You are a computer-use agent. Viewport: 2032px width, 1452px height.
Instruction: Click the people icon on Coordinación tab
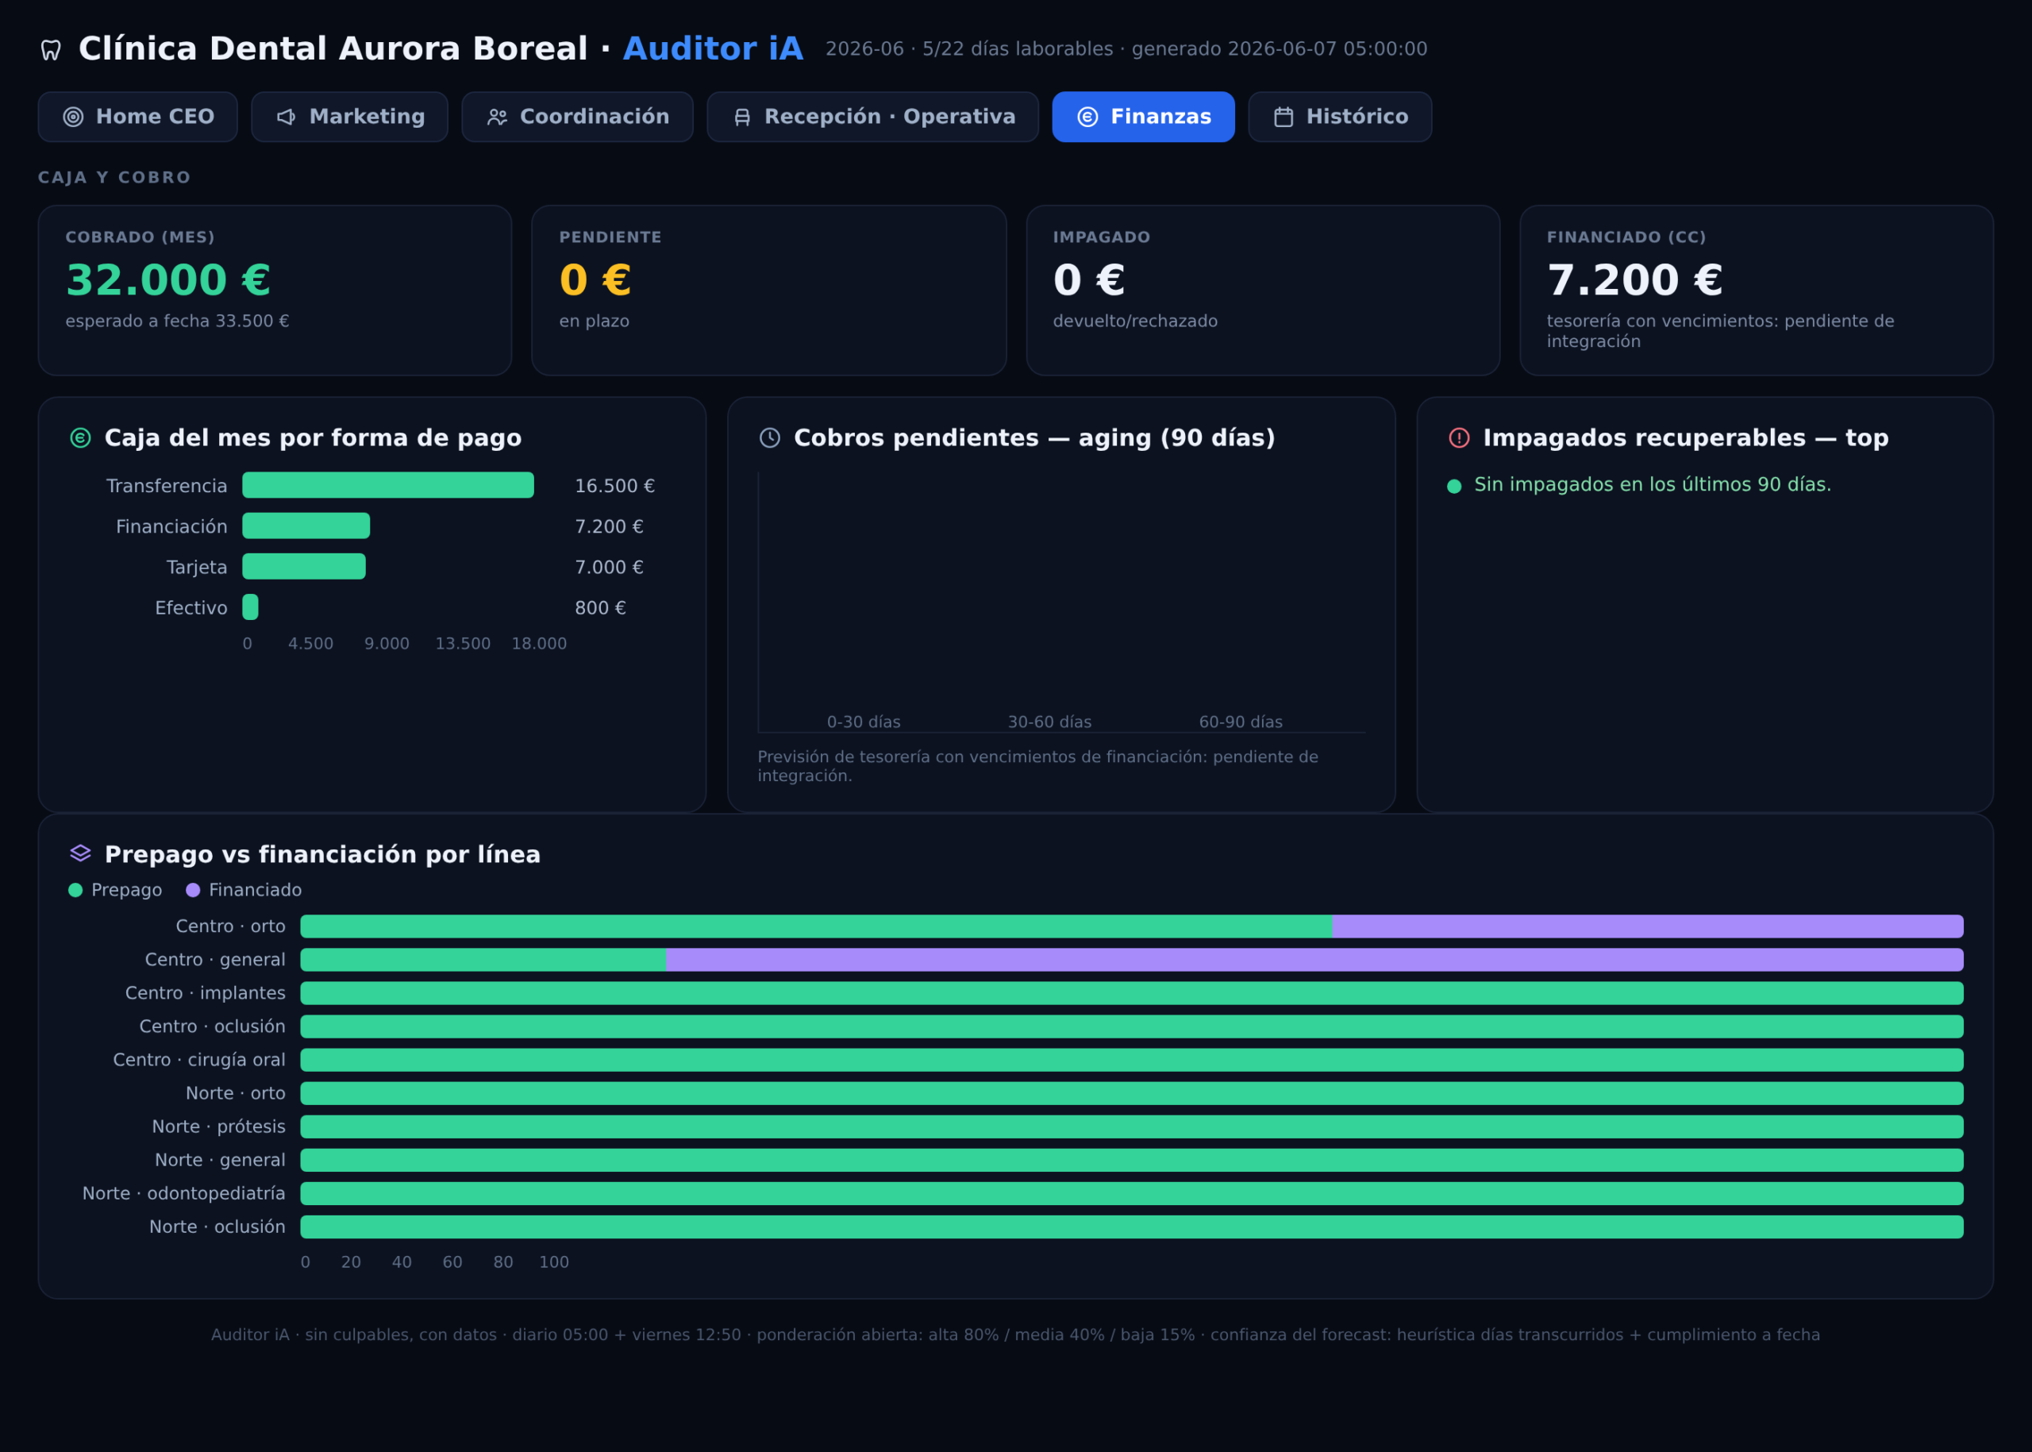(x=497, y=117)
